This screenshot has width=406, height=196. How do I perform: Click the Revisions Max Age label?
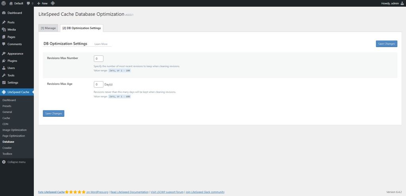tap(60, 84)
